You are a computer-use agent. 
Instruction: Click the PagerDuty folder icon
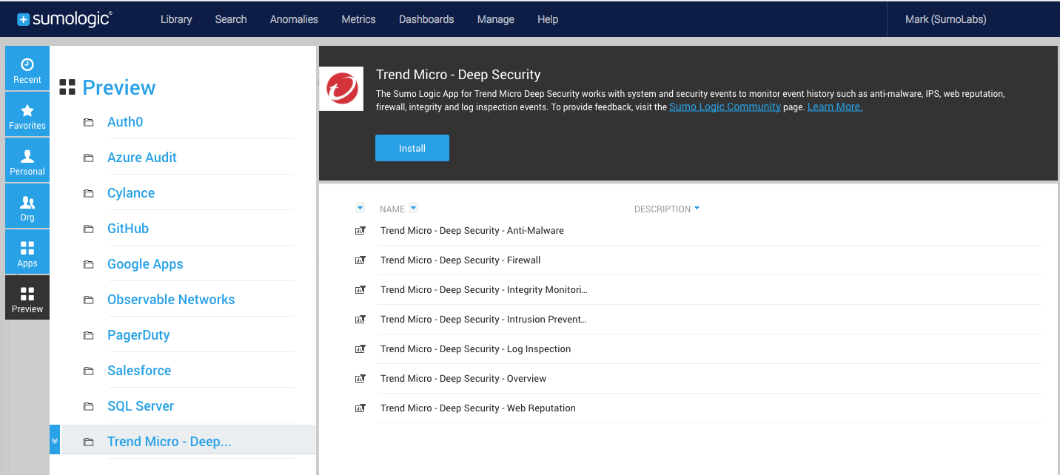(x=89, y=335)
